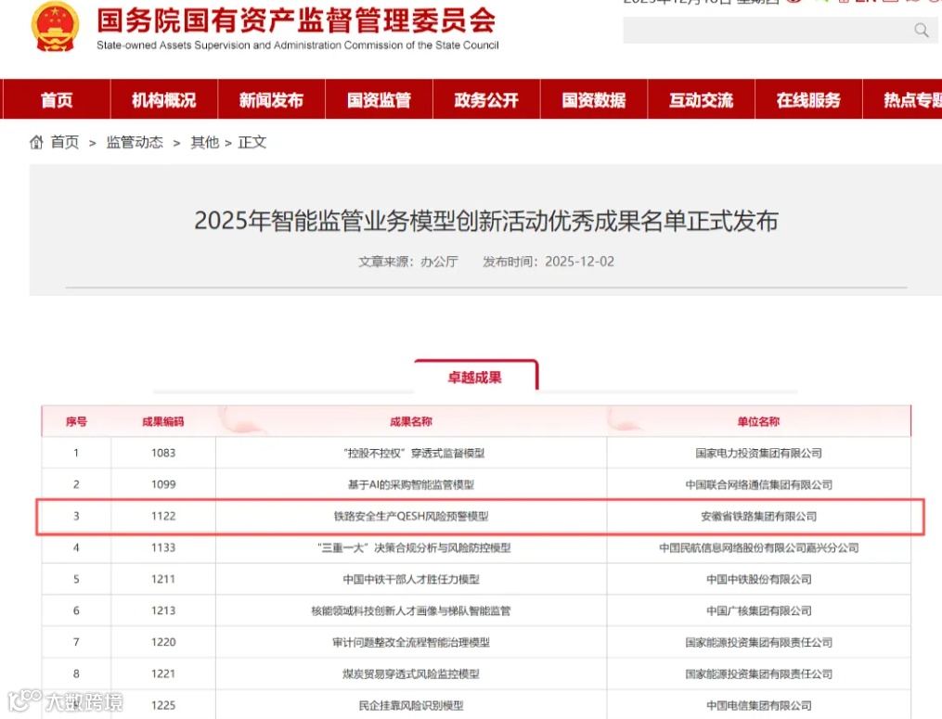Click the site title 国务院国有资产监督管理委员会
The height and width of the screenshot is (719, 942).
[296, 20]
